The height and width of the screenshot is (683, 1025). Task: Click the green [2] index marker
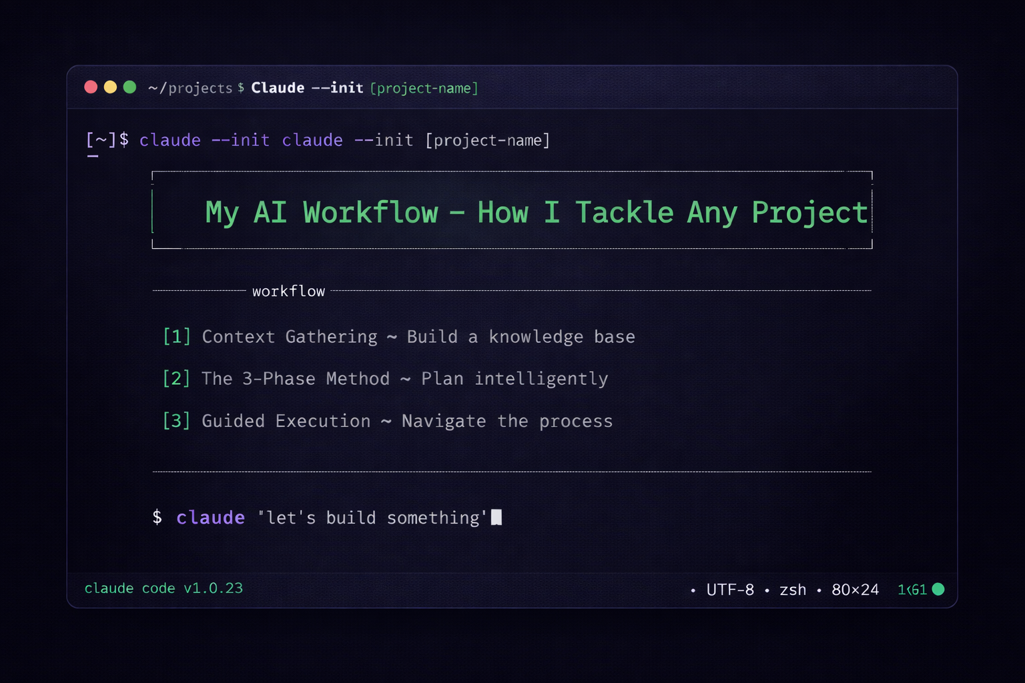(177, 379)
